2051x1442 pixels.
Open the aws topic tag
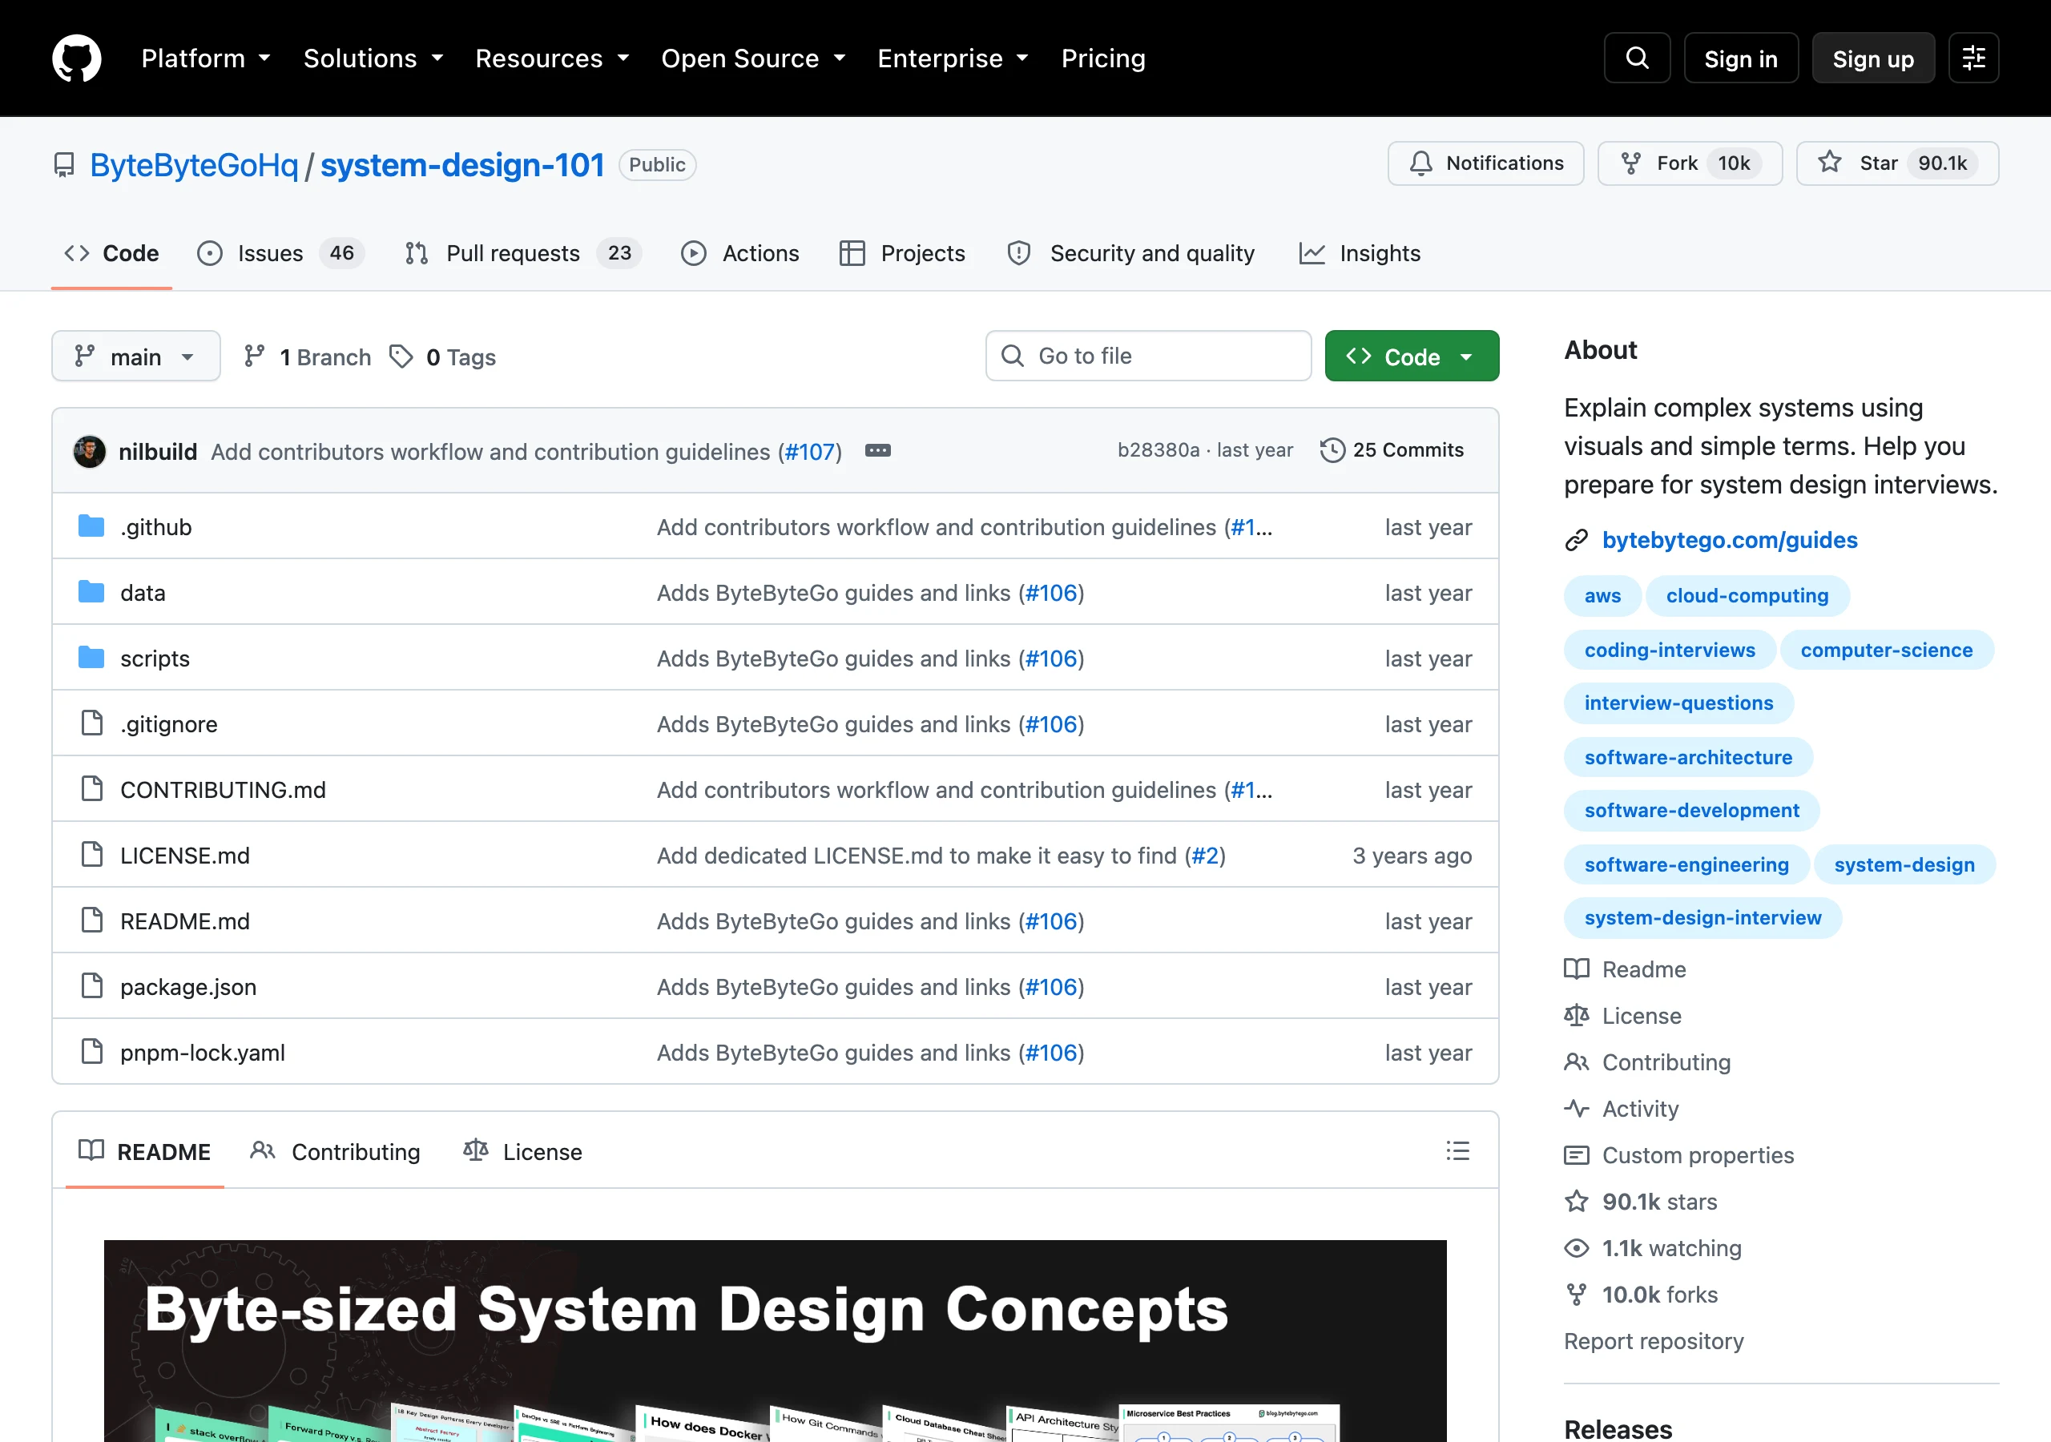1602,596
